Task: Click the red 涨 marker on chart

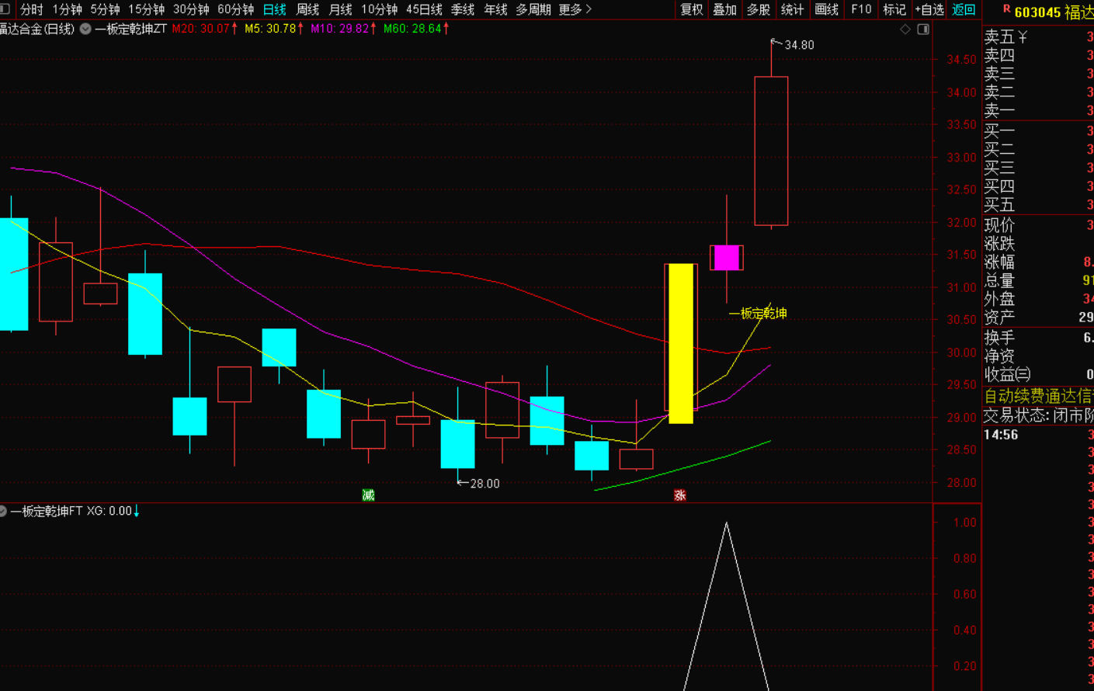Action: tap(679, 495)
